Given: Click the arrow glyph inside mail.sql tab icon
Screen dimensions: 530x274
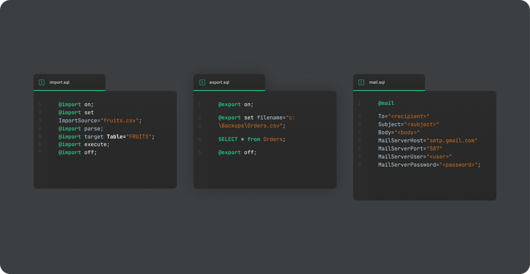Looking at the screenshot, I should [x=361, y=82].
